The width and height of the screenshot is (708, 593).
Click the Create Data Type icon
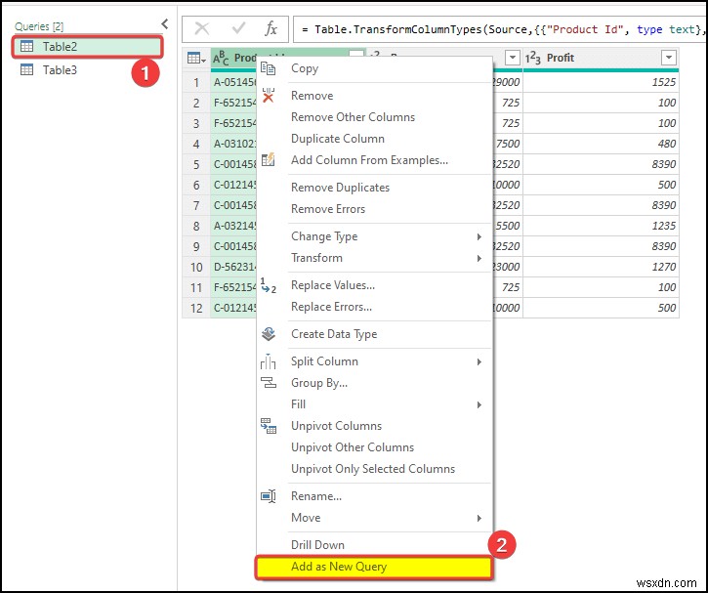click(269, 334)
